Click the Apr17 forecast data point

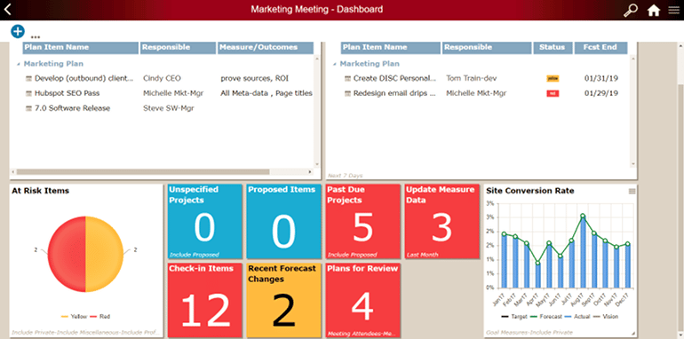[537, 264]
